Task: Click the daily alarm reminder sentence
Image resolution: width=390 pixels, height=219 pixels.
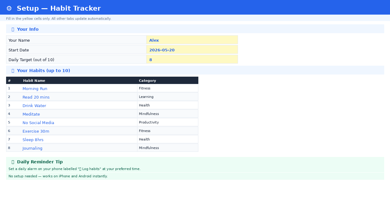Action: pyautogui.click(x=74, y=169)
